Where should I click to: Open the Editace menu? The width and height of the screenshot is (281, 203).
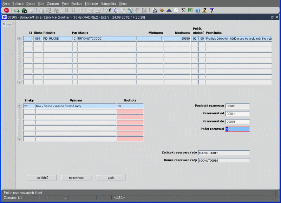point(18,4)
